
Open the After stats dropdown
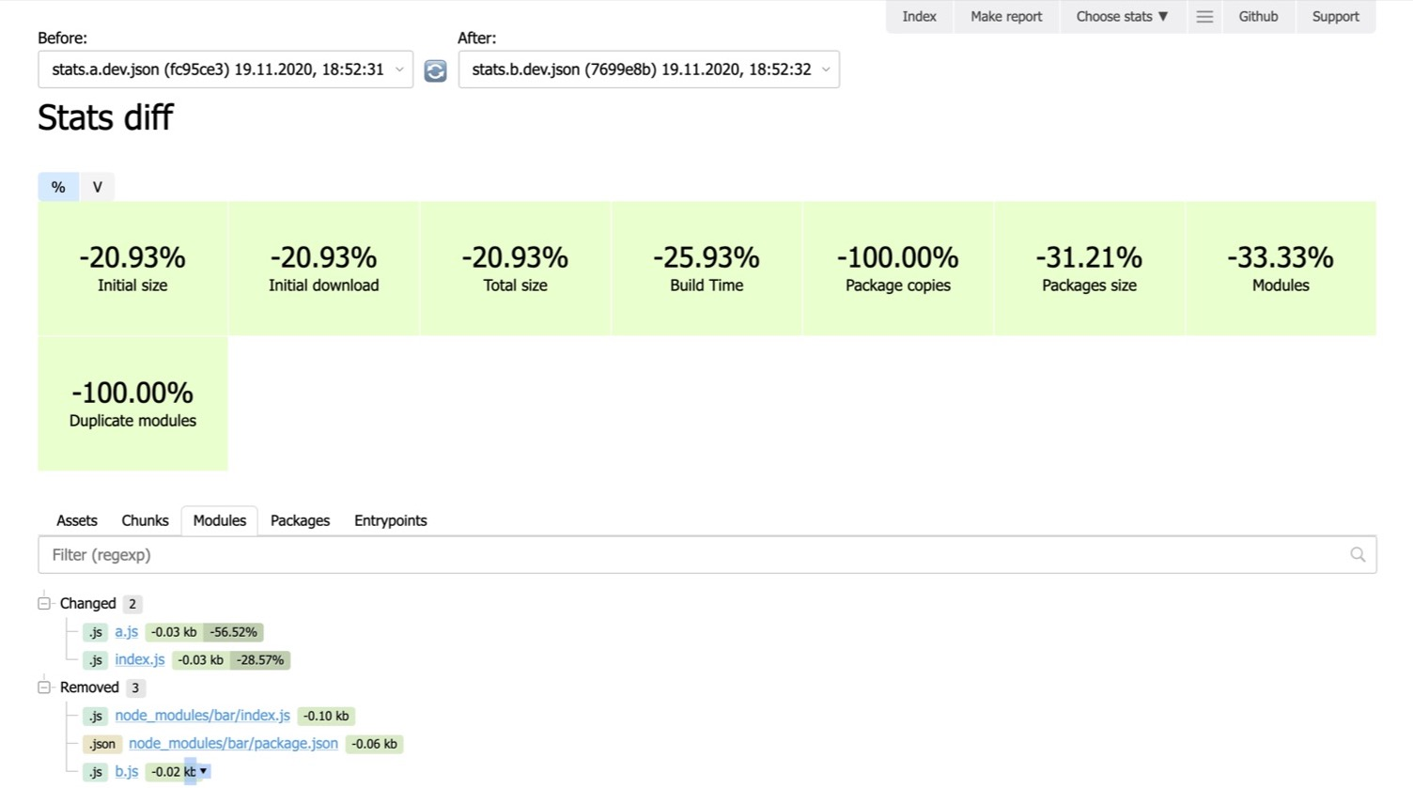648,70
